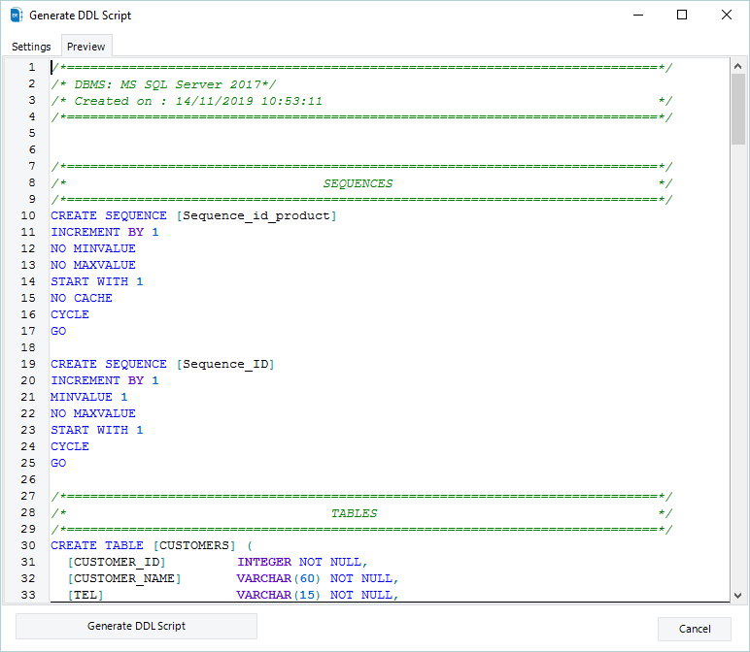Click the Generate DDL Script app icon
Viewport: 750px width, 652px height.
[x=16, y=16]
